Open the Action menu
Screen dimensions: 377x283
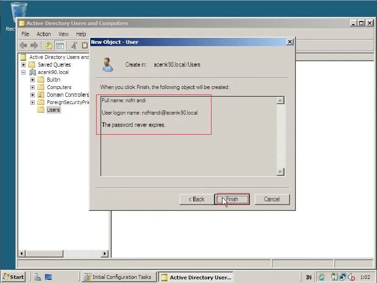click(x=43, y=34)
